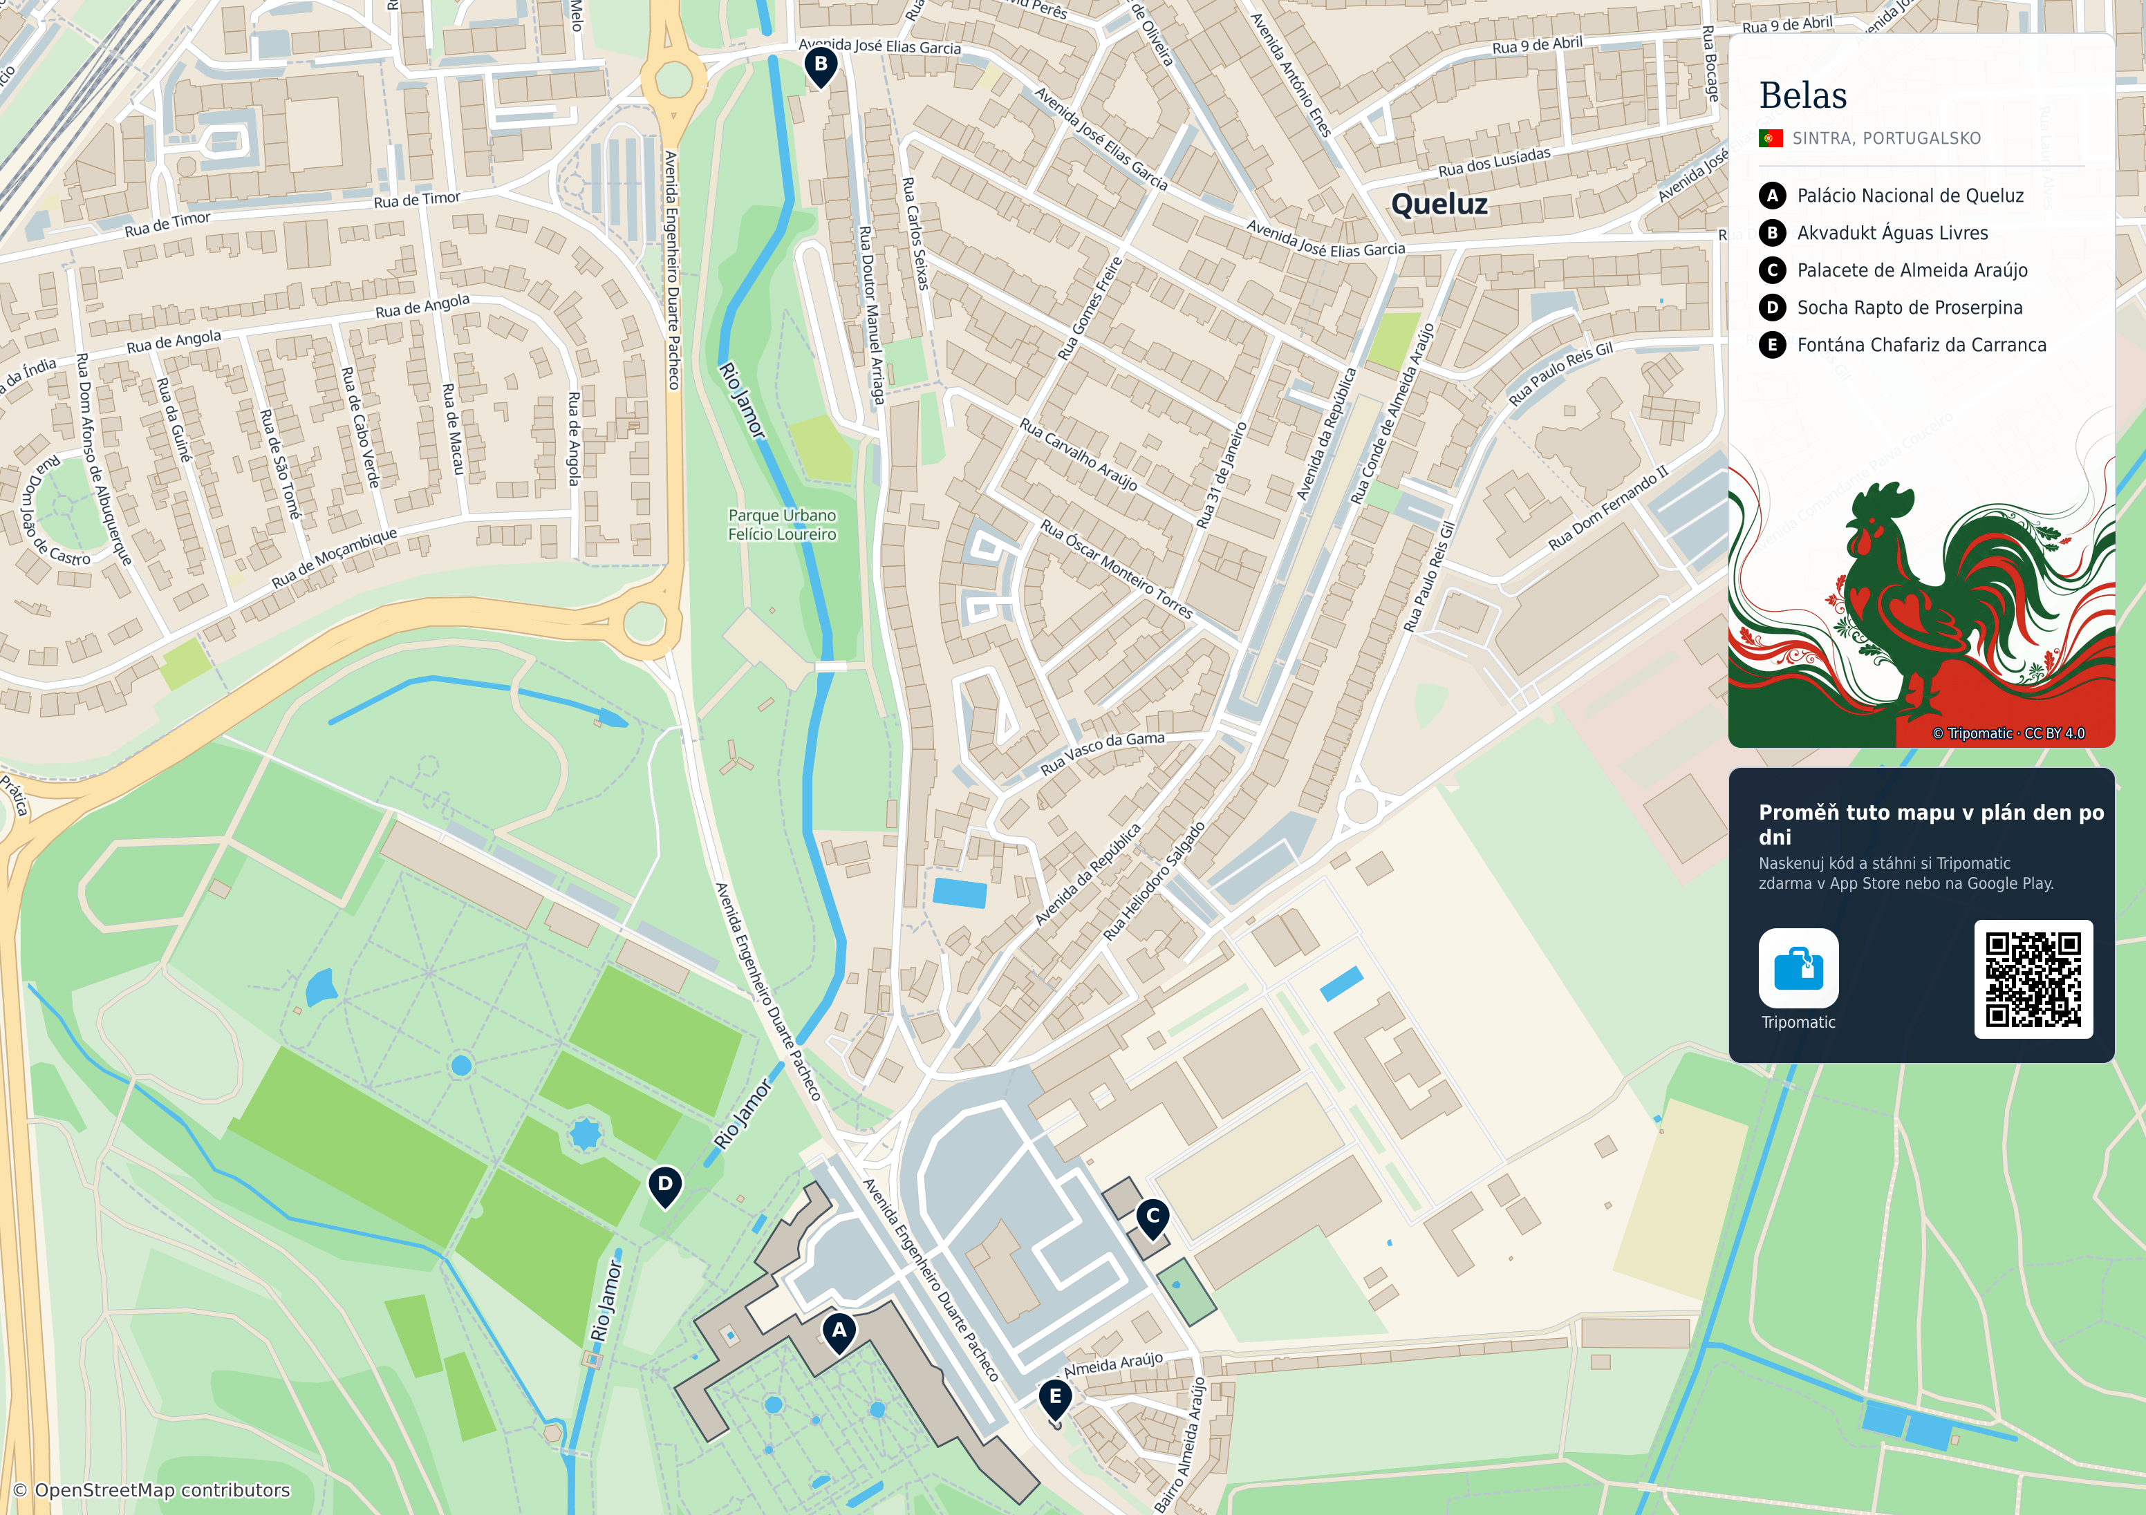Open Fontána Chafariz da Carranca legend entry
Screen dimensions: 2146x1515
[x=1921, y=345]
